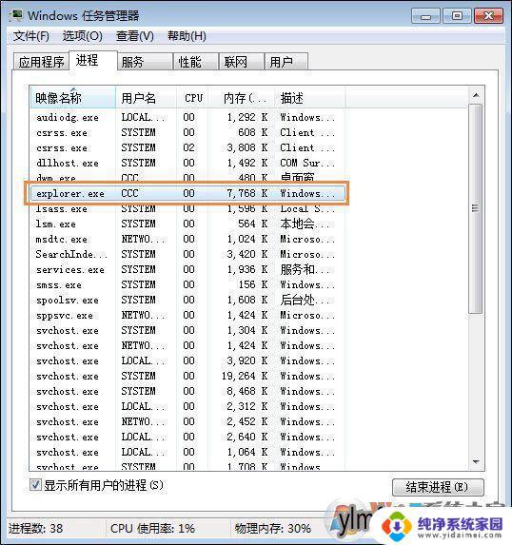Select the lsass.exe process
This screenshot has height=545, width=512.
[187, 208]
